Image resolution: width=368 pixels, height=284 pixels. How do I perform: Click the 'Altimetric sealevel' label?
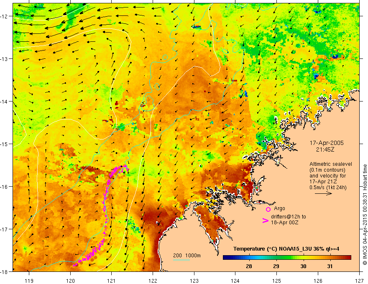[331, 164]
